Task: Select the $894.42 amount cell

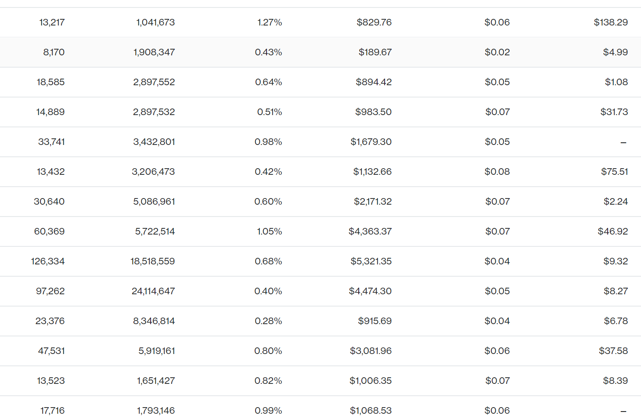Action: [374, 82]
